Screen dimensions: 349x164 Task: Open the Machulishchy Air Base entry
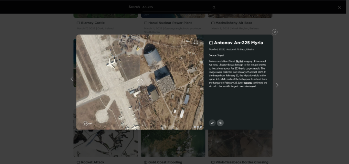coord(234,23)
